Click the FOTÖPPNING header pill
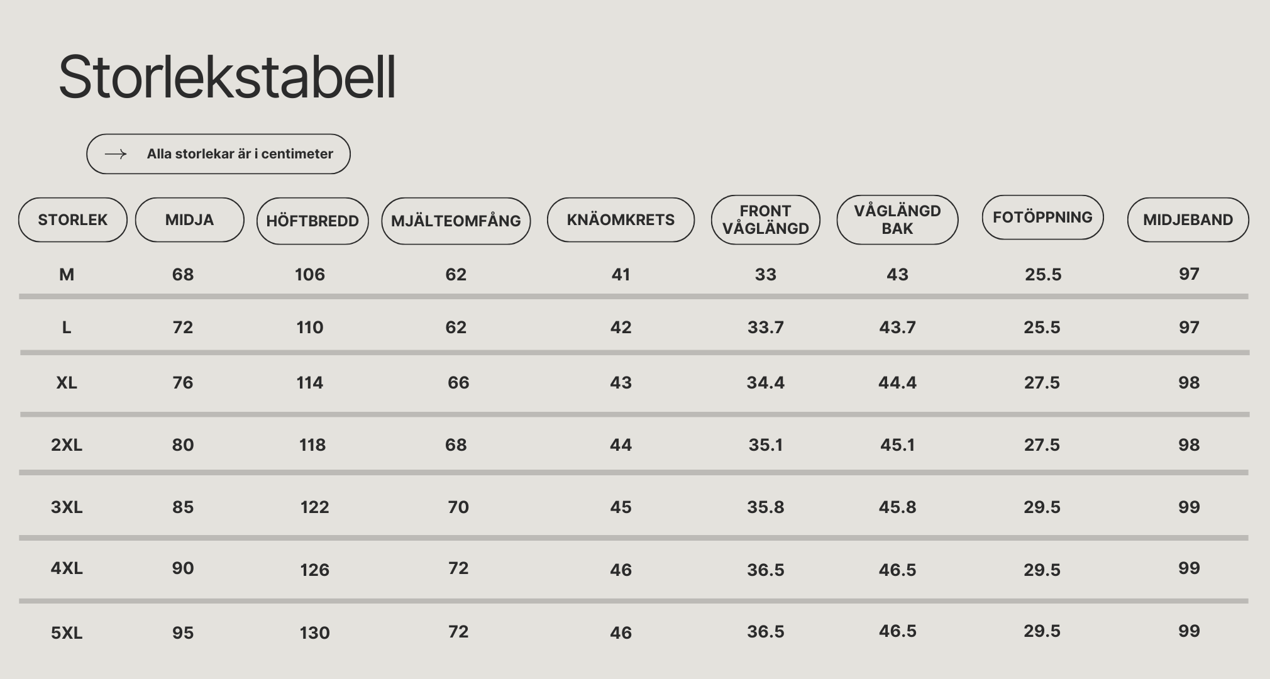Image resolution: width=1270 pixels, height=679 pixels. coord(1042,217)
